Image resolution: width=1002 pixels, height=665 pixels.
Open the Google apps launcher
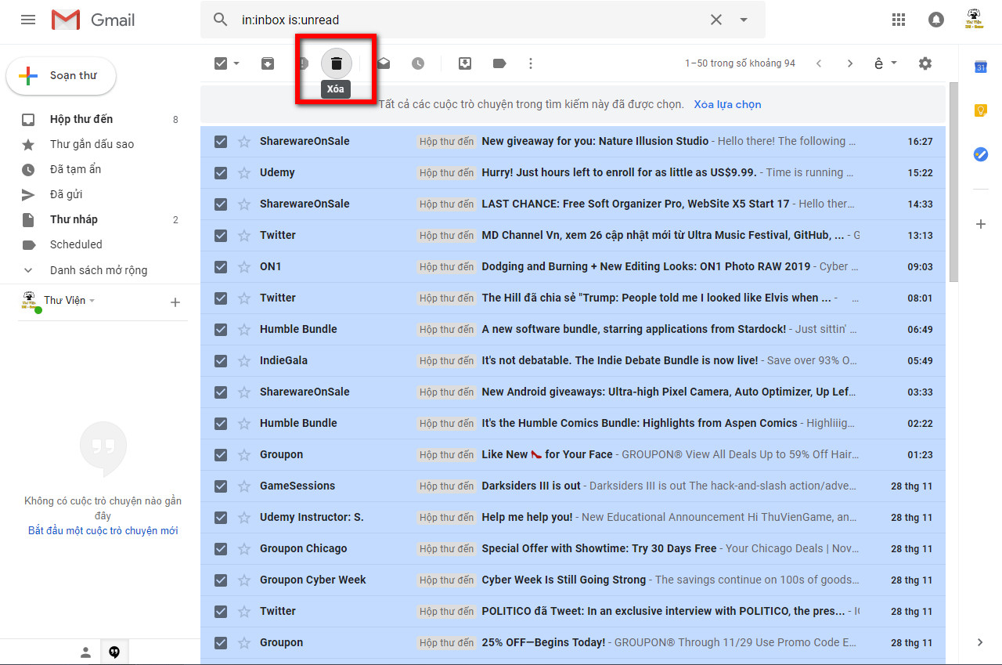[898, 20]
